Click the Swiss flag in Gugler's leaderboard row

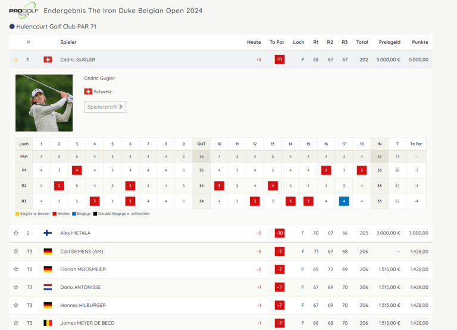[48, 59]
